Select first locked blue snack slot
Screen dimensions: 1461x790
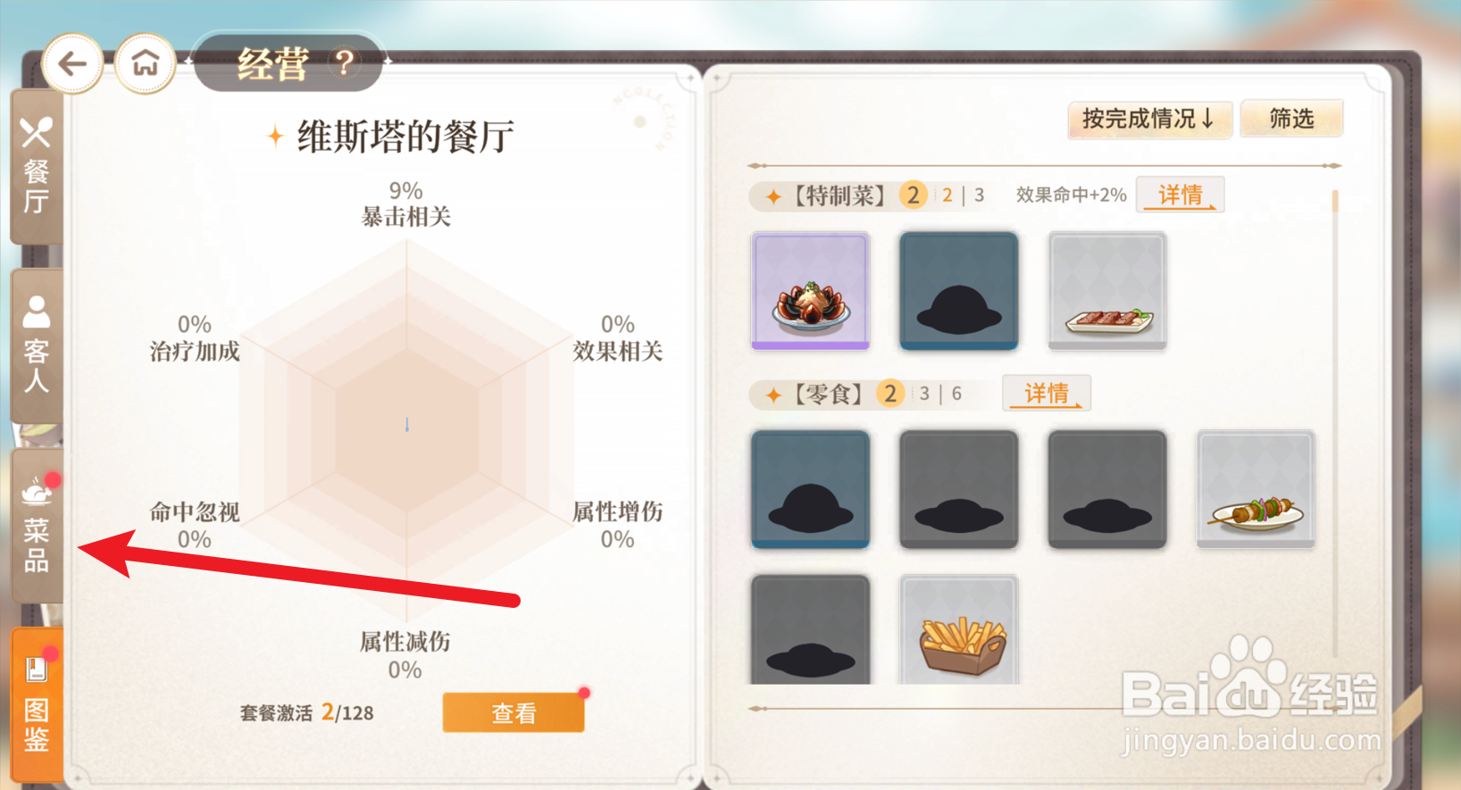[811, 489]
